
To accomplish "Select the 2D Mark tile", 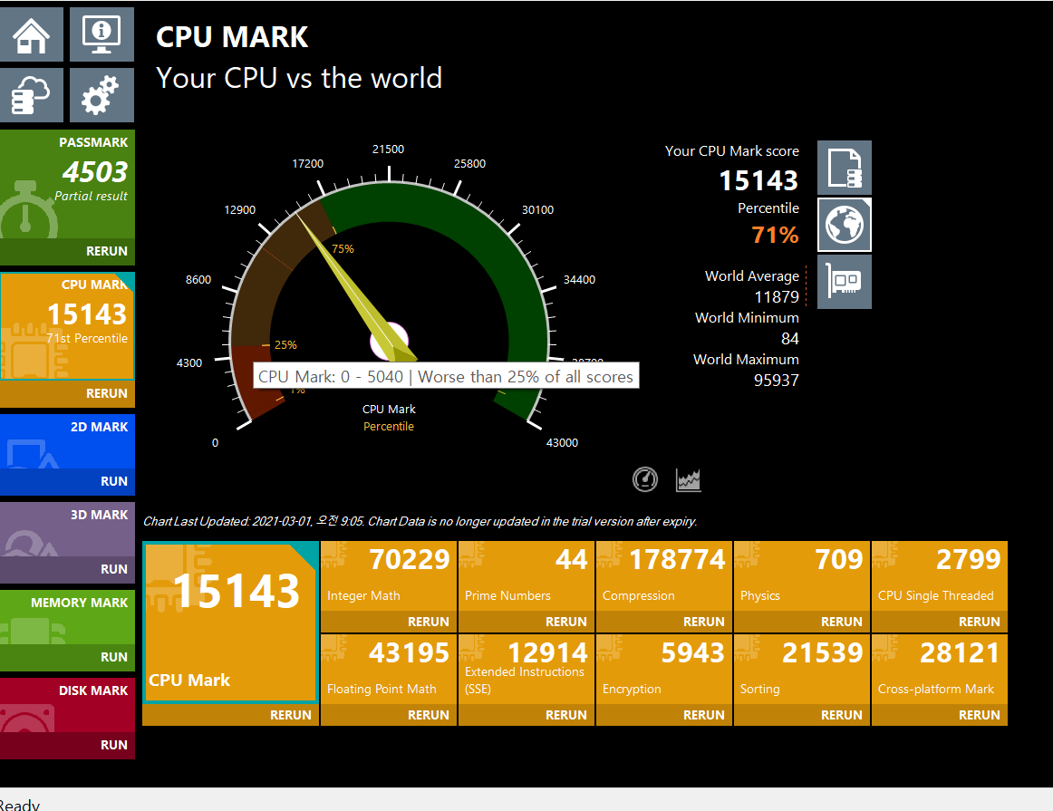I will 67,441.
